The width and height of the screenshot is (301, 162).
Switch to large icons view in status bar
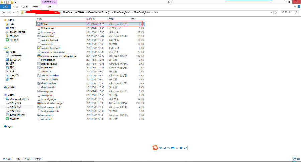tap(298, 159)
